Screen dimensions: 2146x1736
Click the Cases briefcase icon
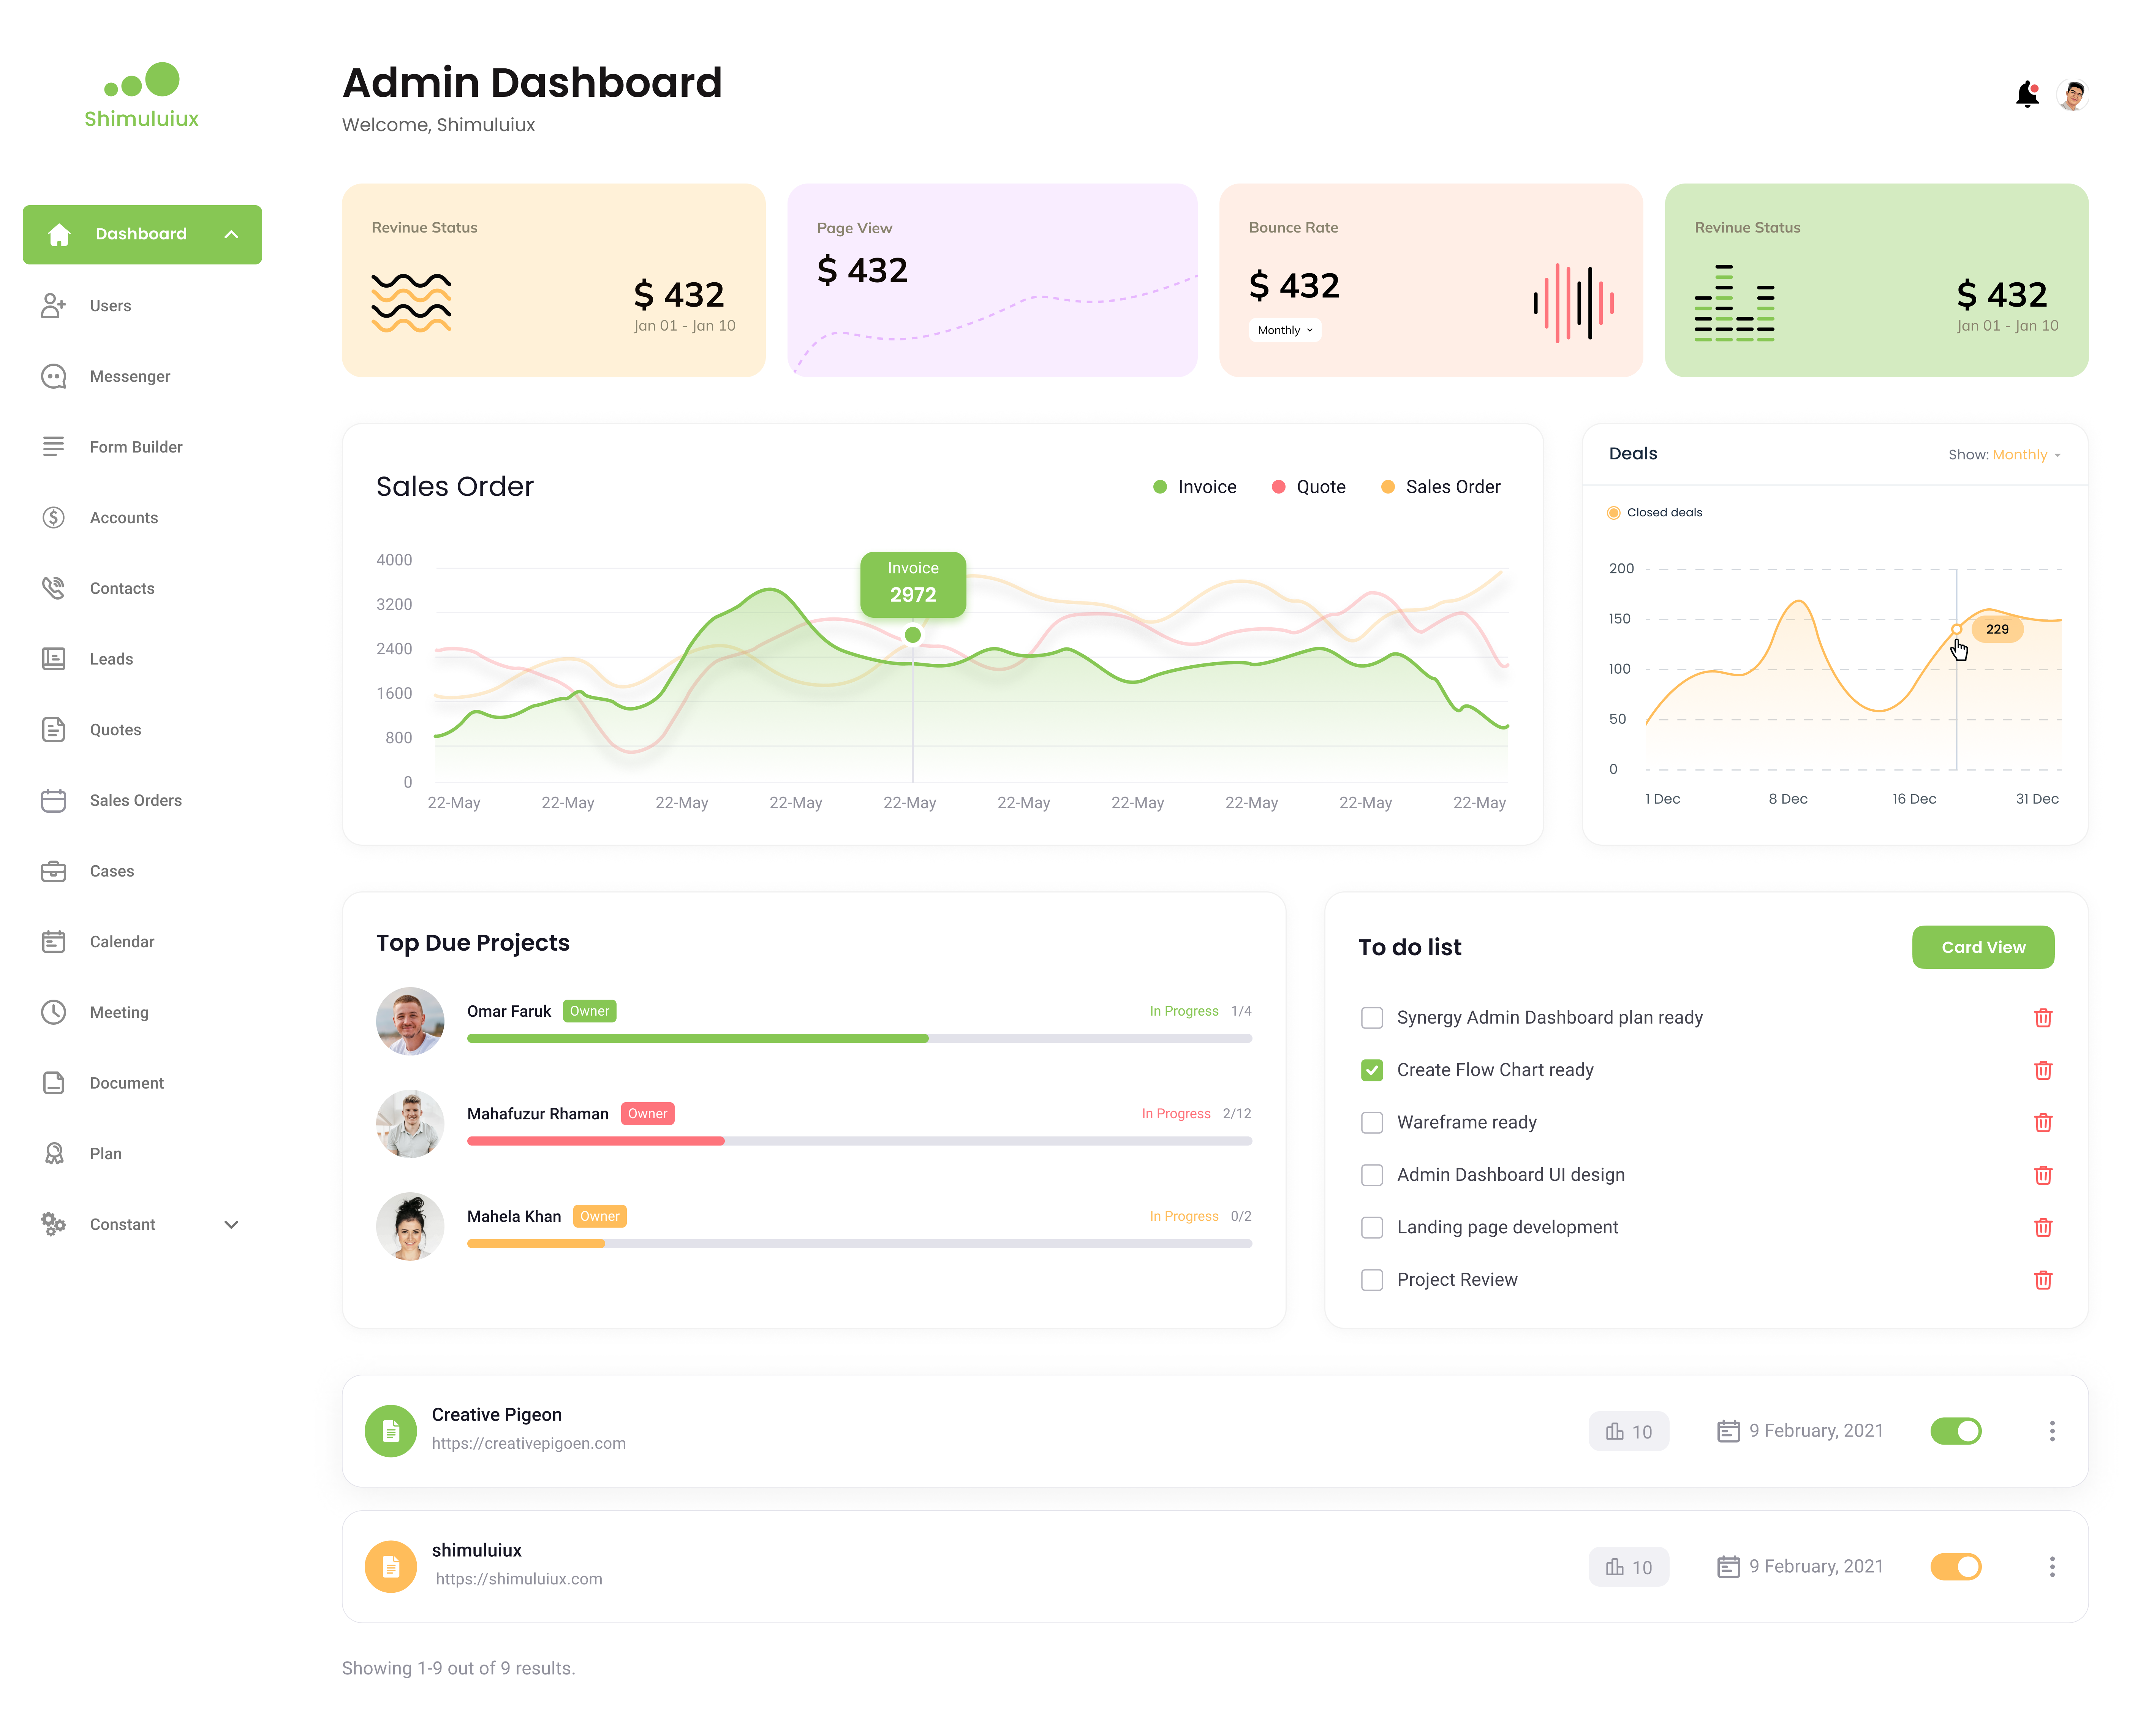53,871
